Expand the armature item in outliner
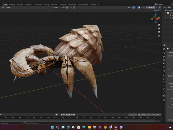This screenshot has width=173, height=130. [x=168, y=15]
